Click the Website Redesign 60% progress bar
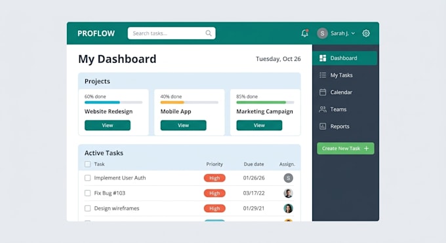Screen dimensions: 446x243 (x=113, y=102)
